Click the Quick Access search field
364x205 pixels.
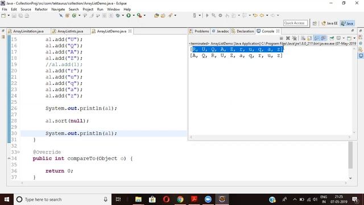click(x=295, y=23)
